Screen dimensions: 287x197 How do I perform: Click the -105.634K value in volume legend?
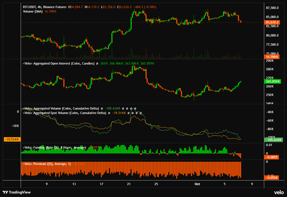[113, 109]
